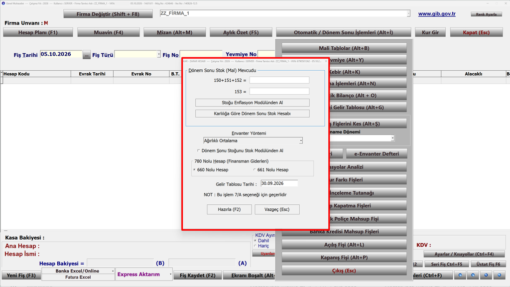This screenshot has width=510, height=287.
Task: Go to the last voucher record
Action: point(499,275)
